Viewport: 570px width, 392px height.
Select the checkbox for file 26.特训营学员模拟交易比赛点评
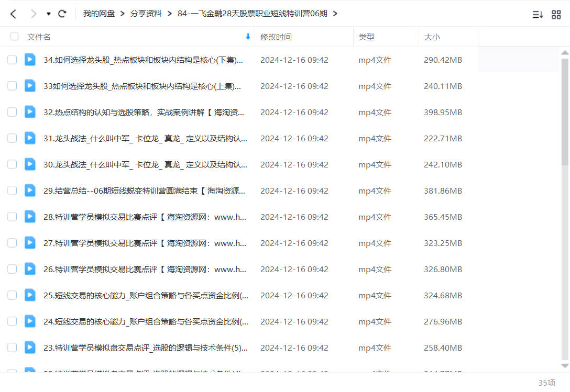pyautogui.click(x=12, y=269)
